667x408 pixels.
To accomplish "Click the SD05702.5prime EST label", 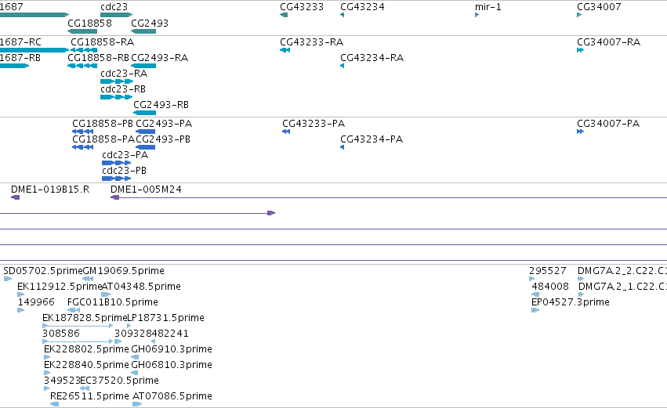I will [x=43, y=271].
